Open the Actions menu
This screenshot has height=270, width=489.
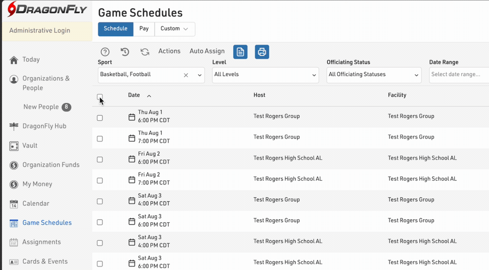coord(169,51)
